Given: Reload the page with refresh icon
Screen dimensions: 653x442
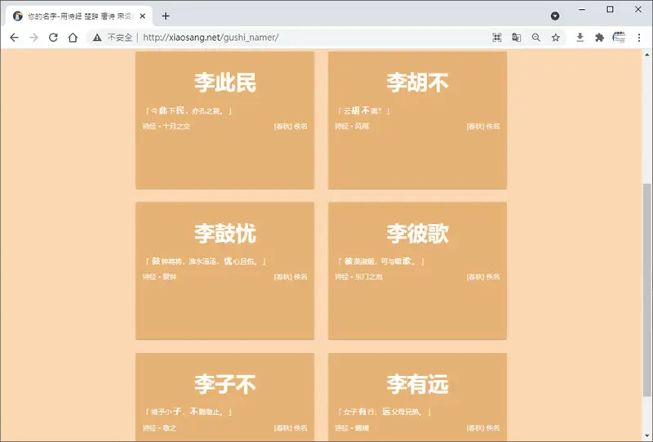Looking at the screenshot, I should tap(53, 38).
